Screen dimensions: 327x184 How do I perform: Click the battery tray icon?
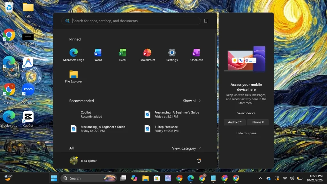click(x=300, y=178)
